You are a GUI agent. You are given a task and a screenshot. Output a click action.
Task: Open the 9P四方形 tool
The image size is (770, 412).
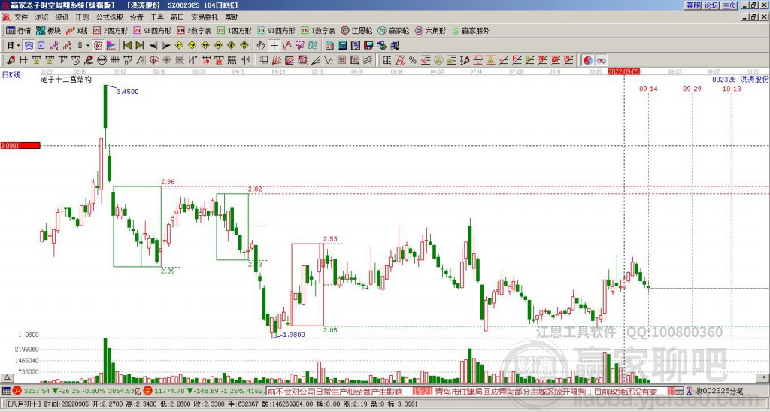click(152, 30)
